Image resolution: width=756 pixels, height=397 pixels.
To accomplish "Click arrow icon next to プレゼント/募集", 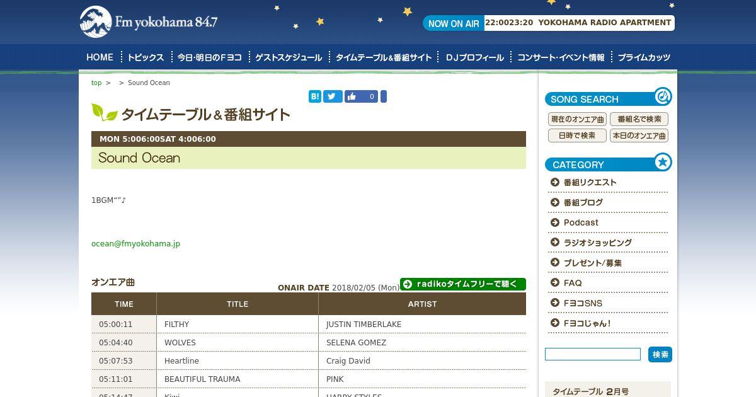I will tap(555, 263).
